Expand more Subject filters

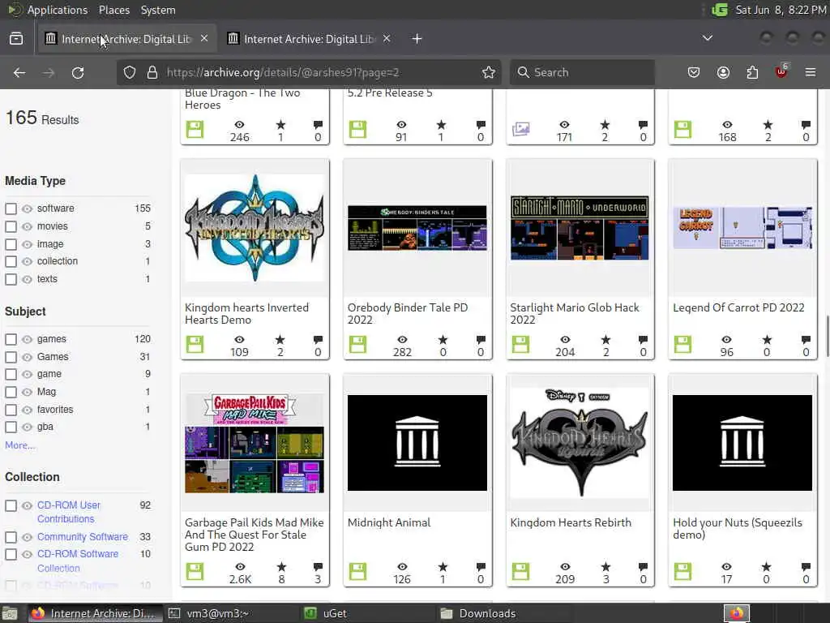(19, 445)
